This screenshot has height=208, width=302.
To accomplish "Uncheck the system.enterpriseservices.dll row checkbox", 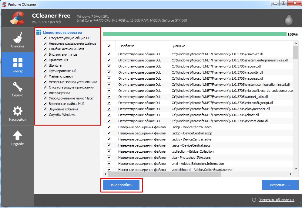I will tap(109, 60).
